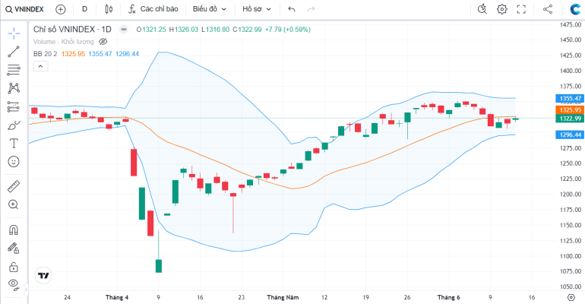
Task: Expand the Hồ sơ dropdown
Action: [257, 9]
